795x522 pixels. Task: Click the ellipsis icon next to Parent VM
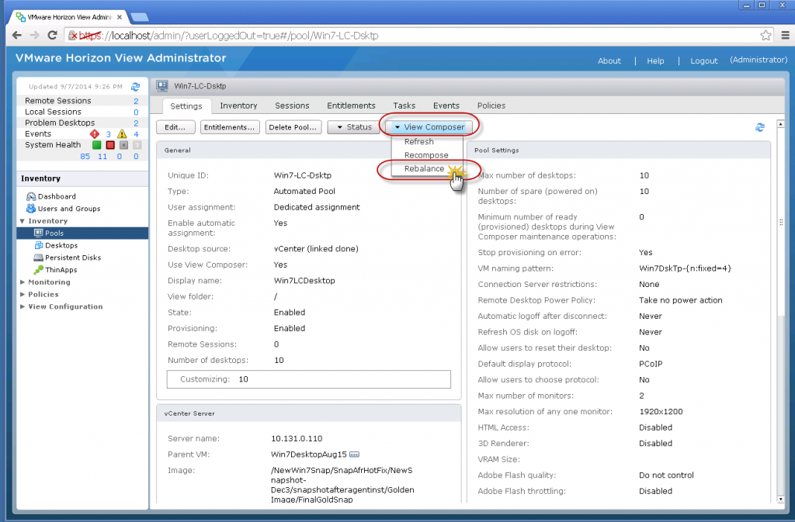354,455
